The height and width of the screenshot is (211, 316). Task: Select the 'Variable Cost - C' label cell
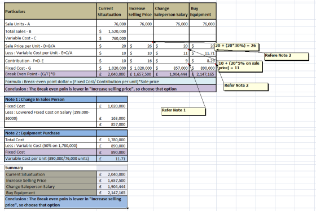click(x=50, y=38)
